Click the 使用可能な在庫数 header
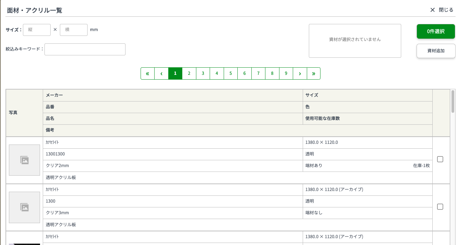 368,119
